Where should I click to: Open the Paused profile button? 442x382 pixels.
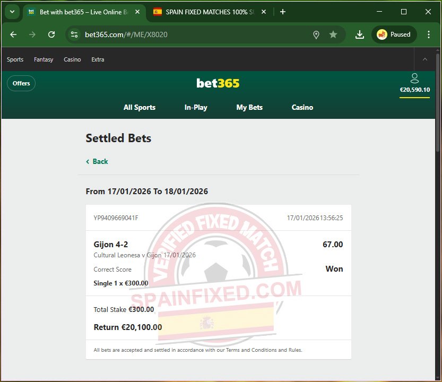tap(394, 34)
